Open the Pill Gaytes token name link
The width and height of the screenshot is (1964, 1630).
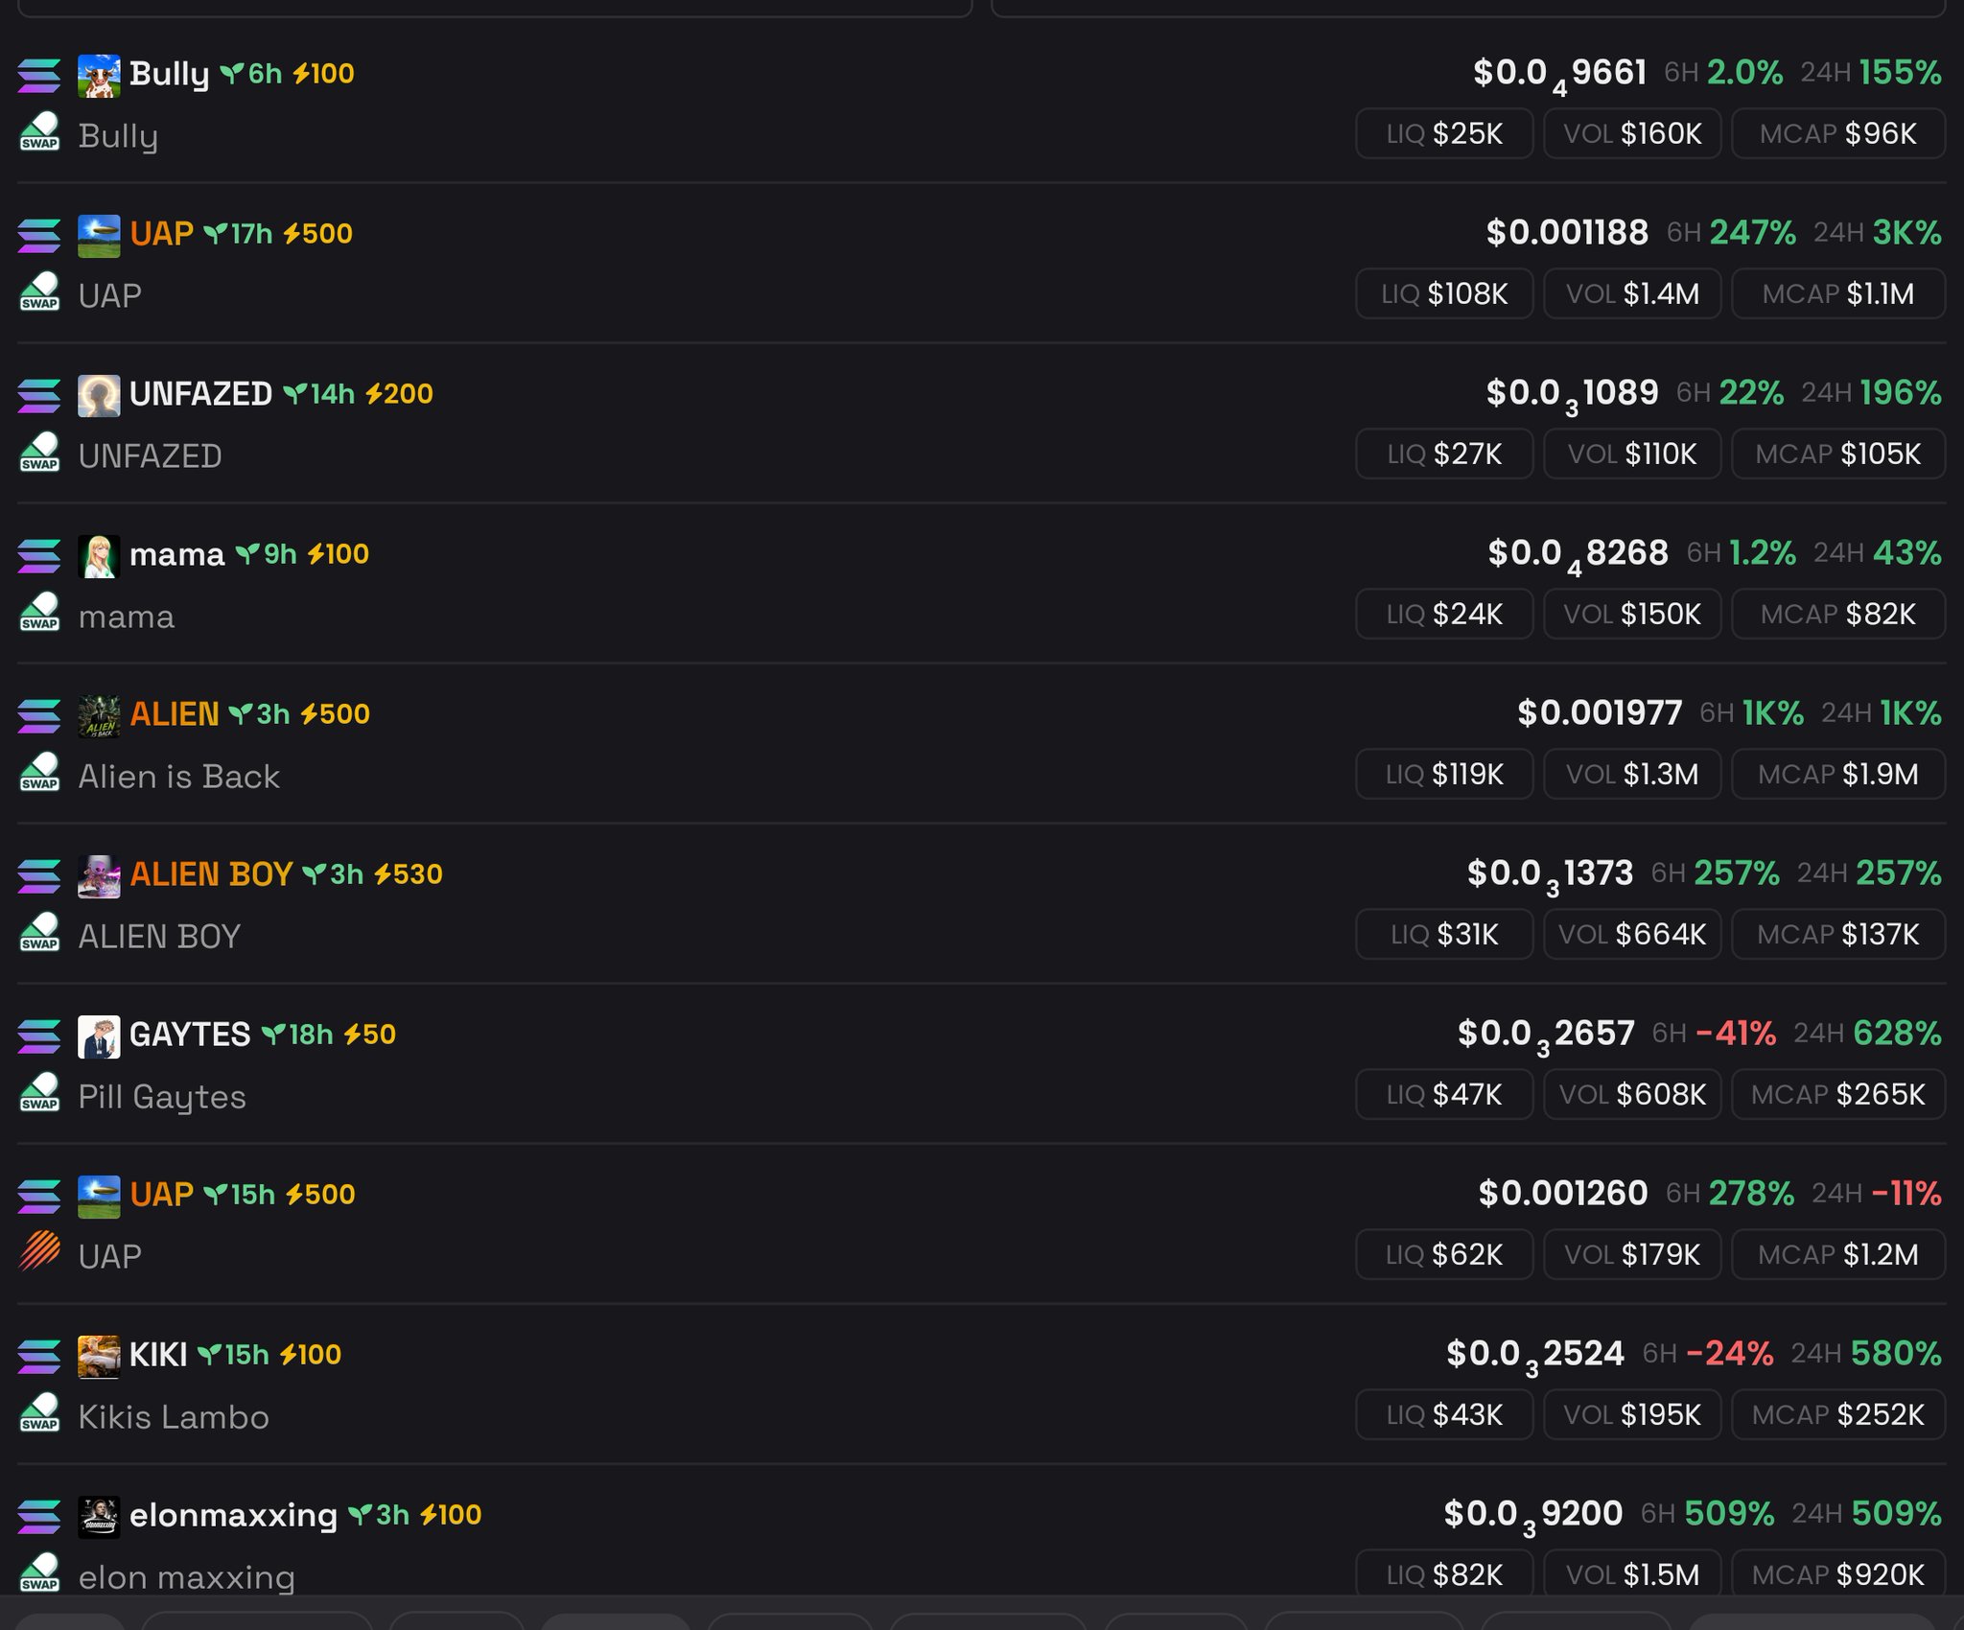[162, 1097]
